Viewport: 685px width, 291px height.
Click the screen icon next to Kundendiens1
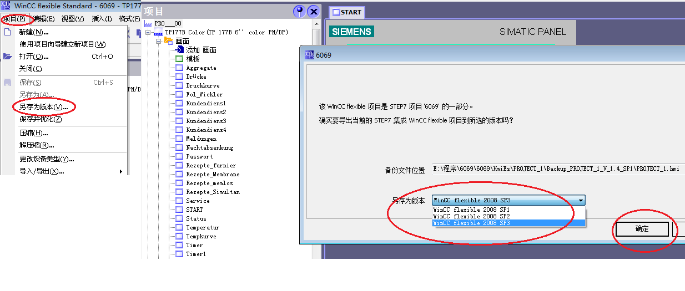(179, 103)
